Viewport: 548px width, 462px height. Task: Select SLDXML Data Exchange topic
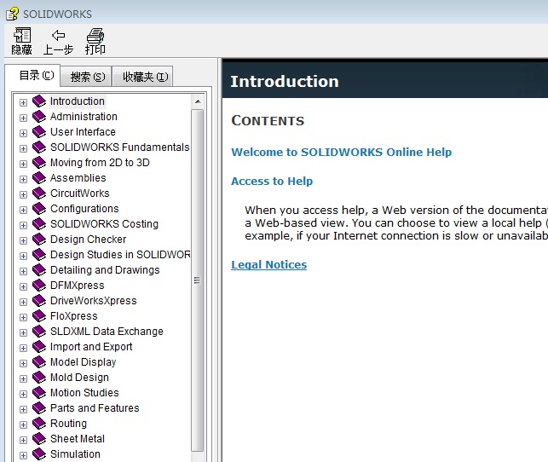[x=107, y=332]
